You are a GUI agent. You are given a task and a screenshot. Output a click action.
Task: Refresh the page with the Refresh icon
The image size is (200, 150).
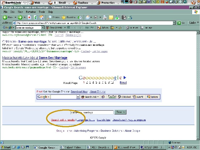36,17
